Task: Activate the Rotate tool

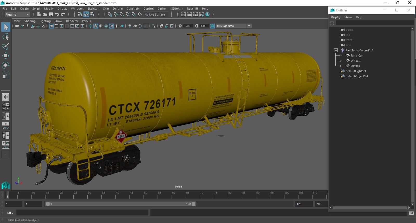Action: click(x=6, y=65)
